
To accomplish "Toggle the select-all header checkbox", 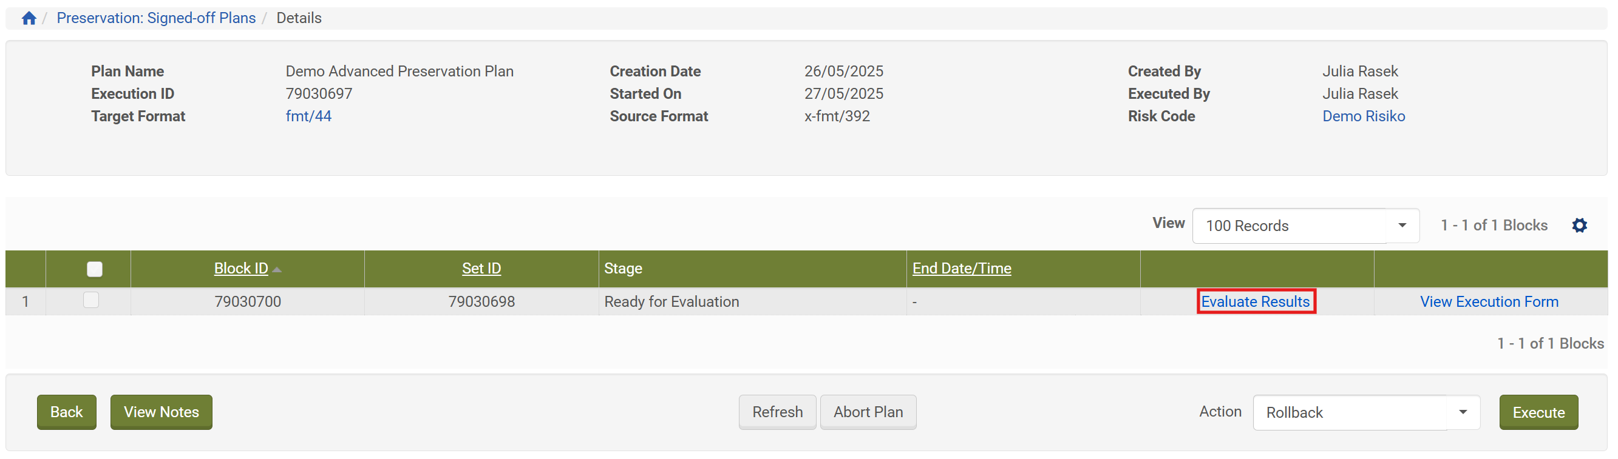I will pos(94,269).
